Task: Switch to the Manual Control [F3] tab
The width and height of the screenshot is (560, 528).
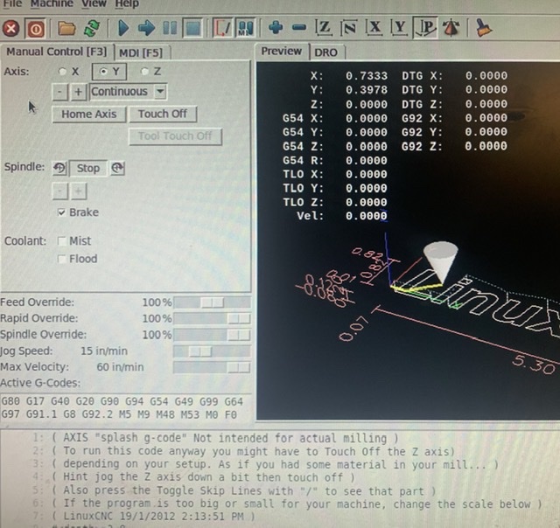Action: click(x=57, y=52)
